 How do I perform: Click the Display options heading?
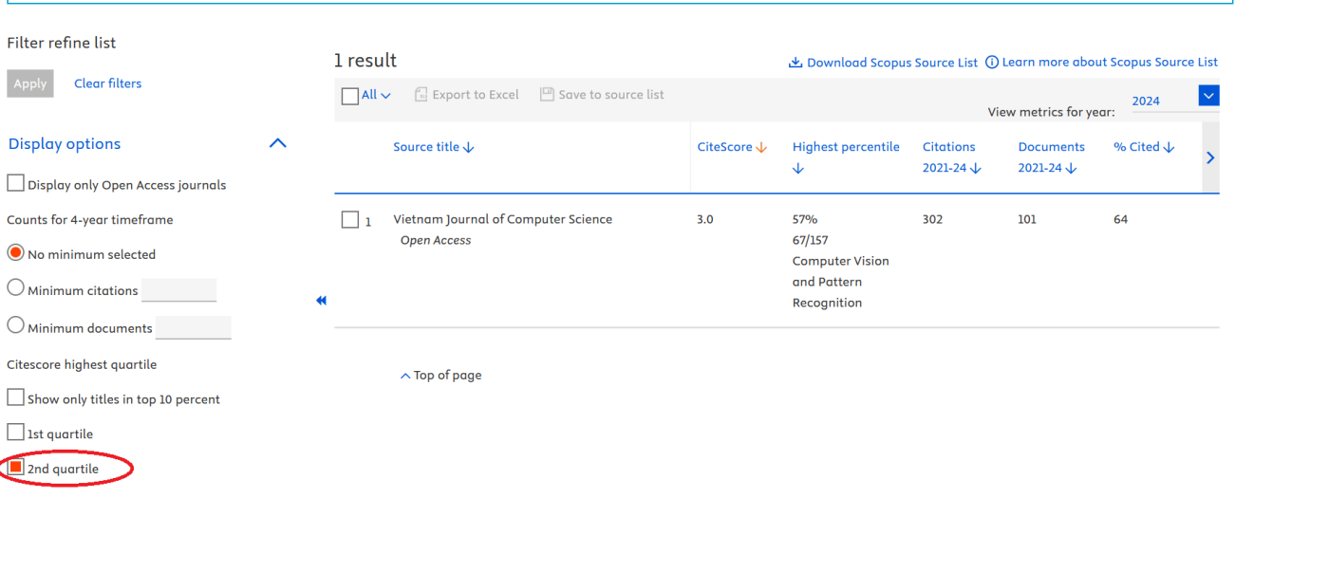click(65, 144)
